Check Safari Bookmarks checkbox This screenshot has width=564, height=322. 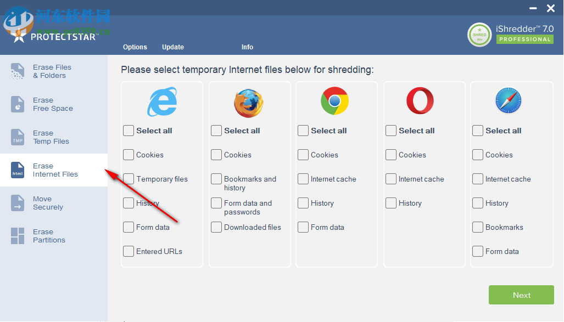point(478,227)
